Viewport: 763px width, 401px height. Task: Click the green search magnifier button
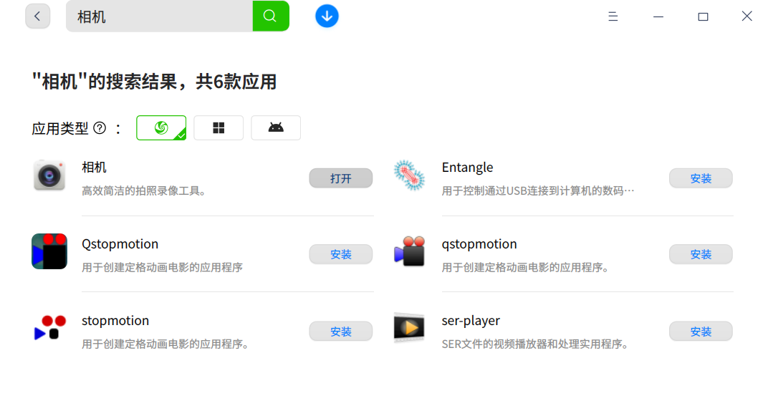tap(270, 16)
